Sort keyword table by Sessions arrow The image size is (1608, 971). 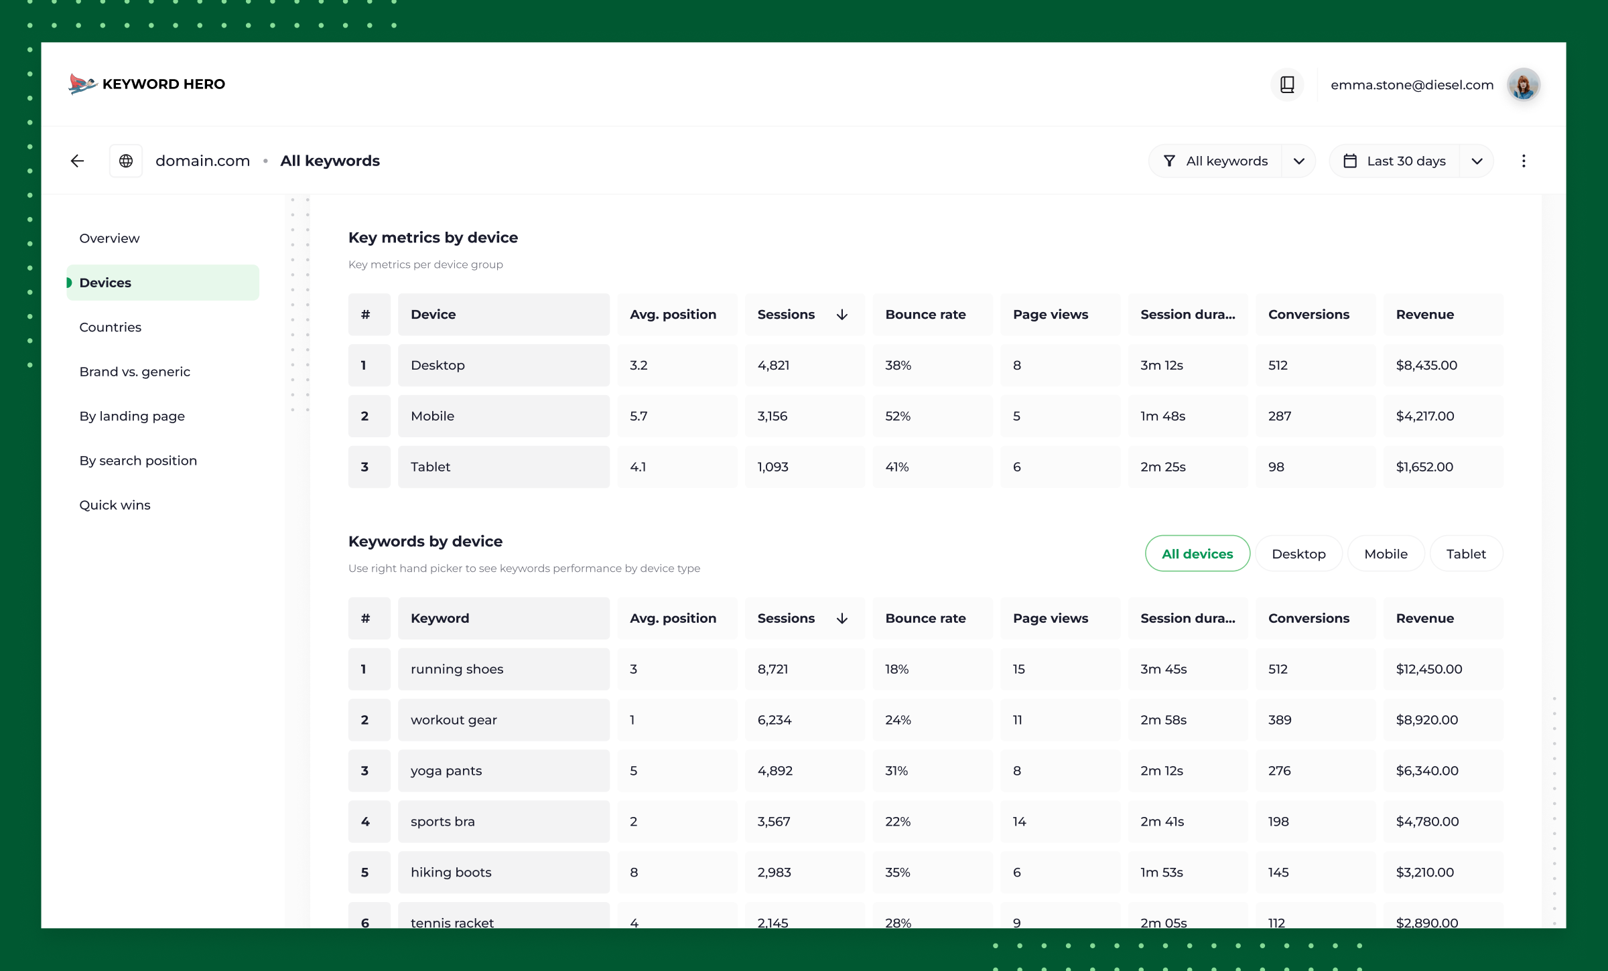[842, 619]
